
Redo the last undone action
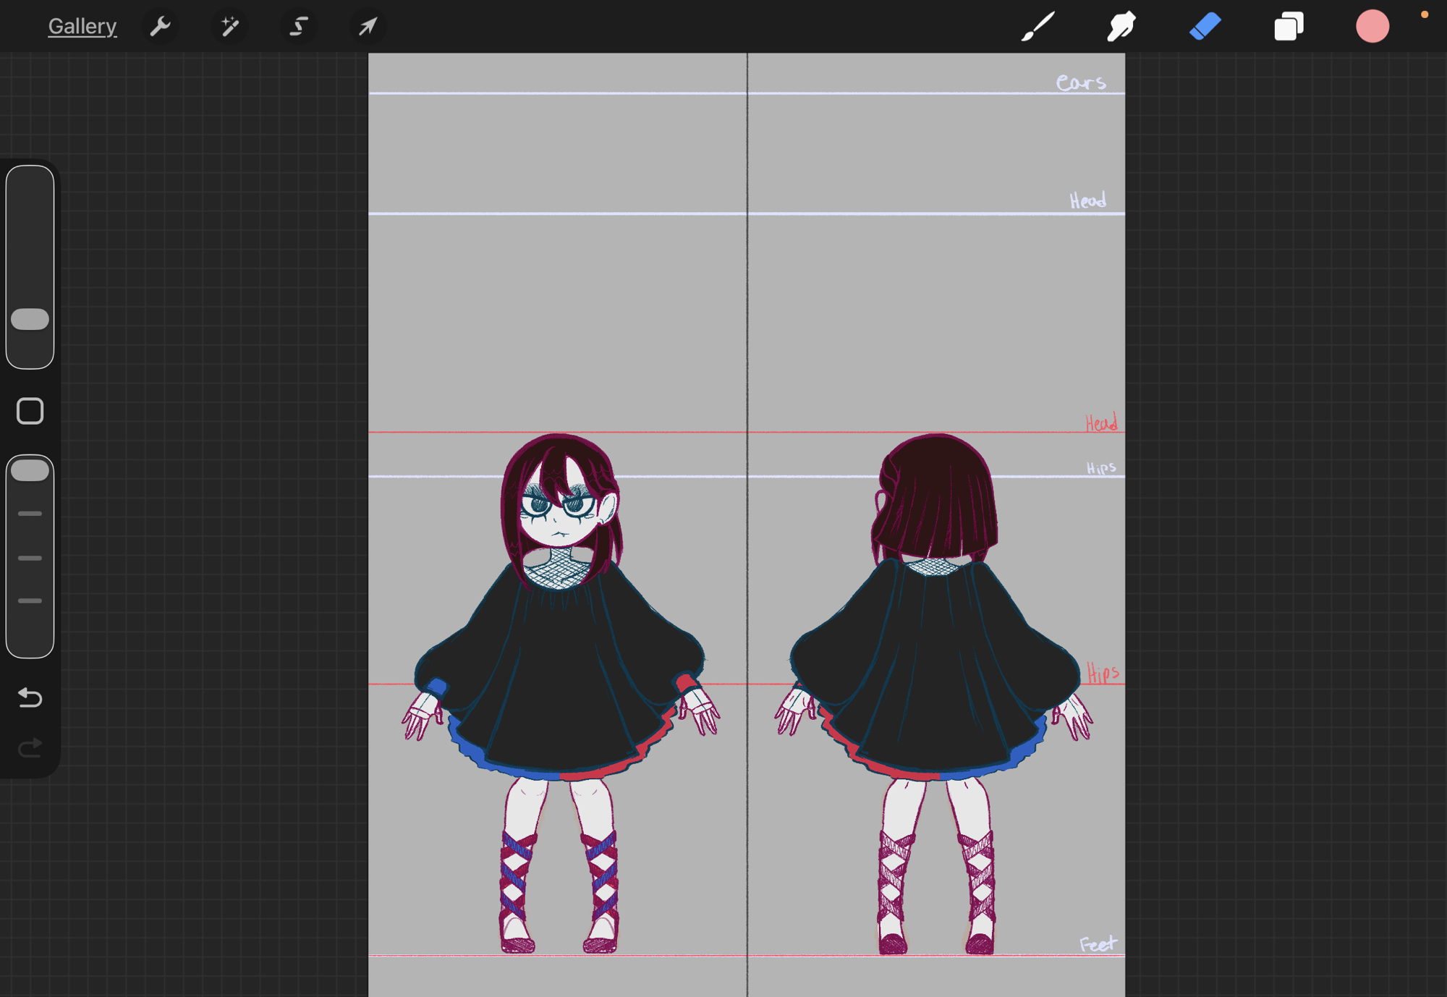pyautogui.click(x=30, y=747)
